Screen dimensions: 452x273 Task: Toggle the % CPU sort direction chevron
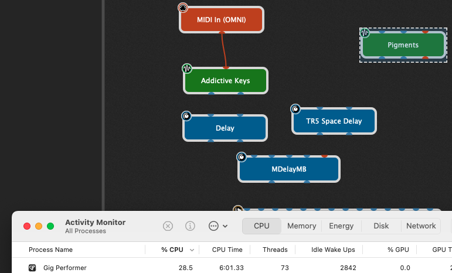click(192, 250)
